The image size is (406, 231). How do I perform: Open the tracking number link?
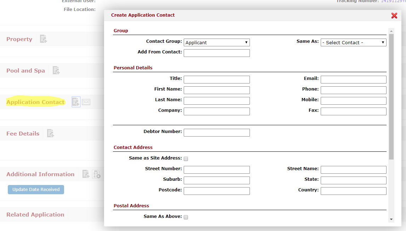click(x=393, y=1)
